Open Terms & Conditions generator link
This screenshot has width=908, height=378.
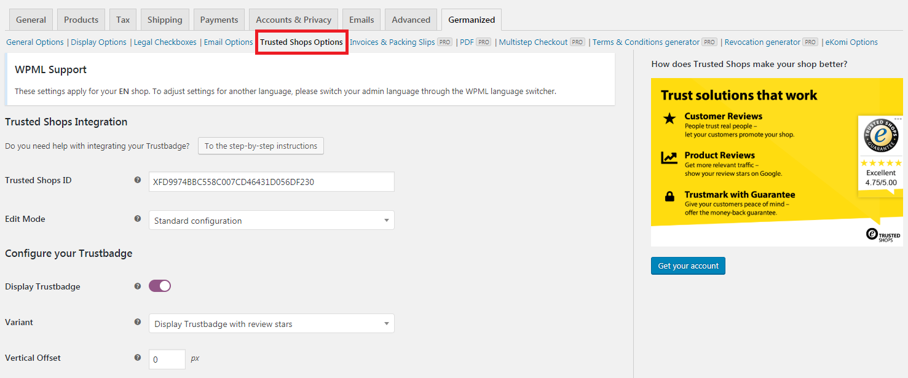click(x=646, y=42)
